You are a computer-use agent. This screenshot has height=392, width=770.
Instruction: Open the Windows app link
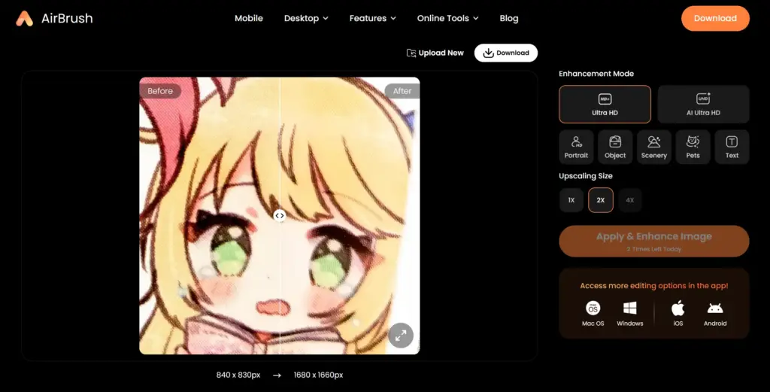(629, 314)
